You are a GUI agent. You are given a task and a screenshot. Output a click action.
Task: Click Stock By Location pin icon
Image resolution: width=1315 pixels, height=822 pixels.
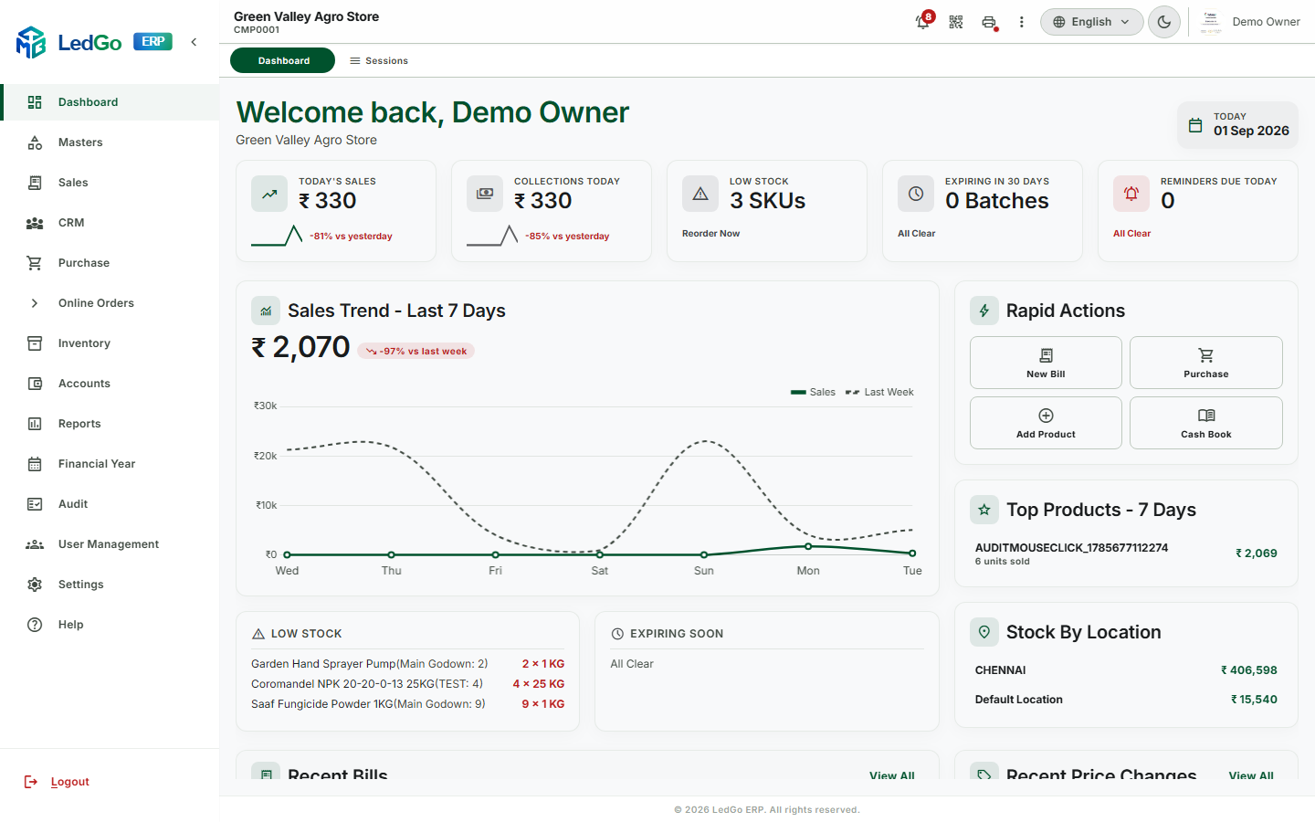984,632
